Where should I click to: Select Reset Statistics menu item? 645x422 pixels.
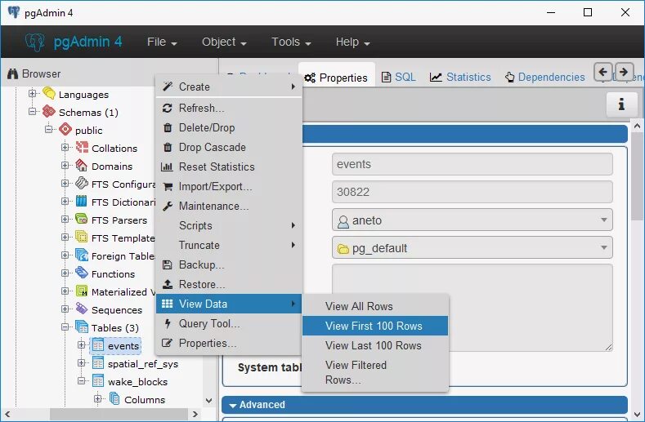click(229, 167)
